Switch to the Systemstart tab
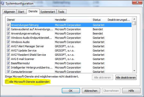The image size is (144, 97). point(48,12)
